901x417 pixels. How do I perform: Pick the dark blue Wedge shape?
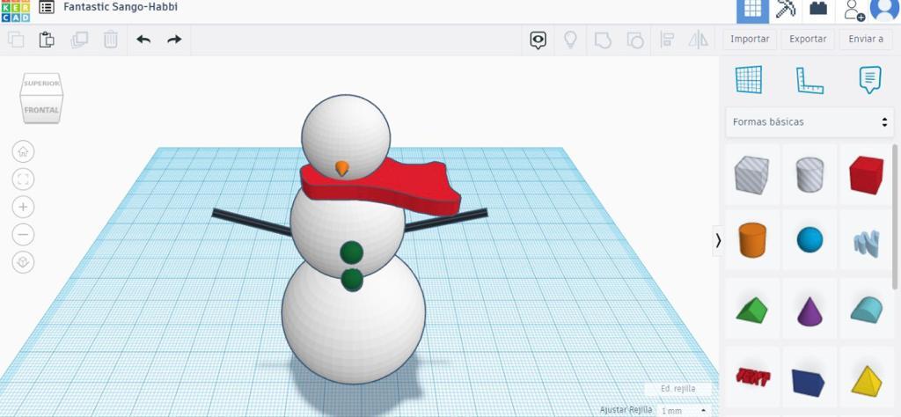pyautogui.click(x=808, y=383)
